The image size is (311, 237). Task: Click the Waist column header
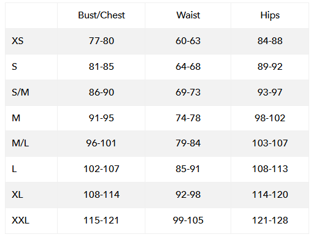pos(188,15)
